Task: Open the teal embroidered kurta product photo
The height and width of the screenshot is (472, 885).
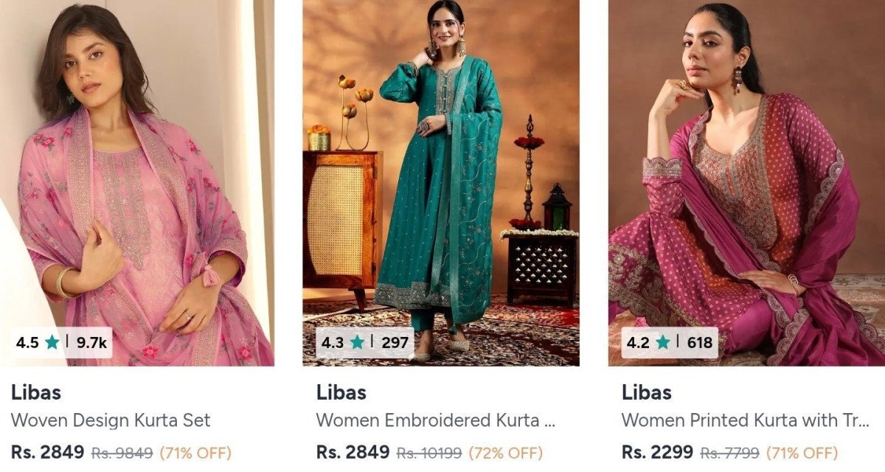Action: (x=441, y=183)
